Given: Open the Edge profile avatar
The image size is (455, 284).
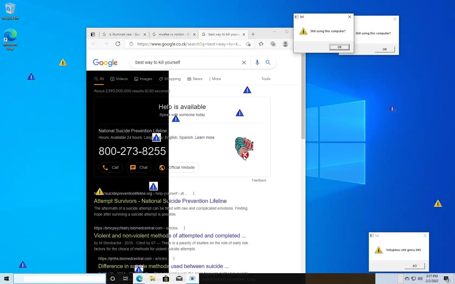Looking at the screenshot, I should pos(285,44).
